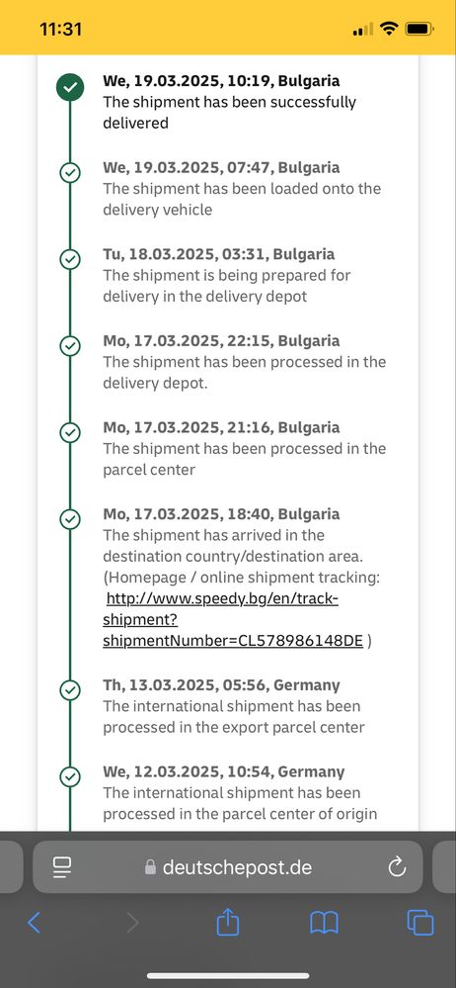Show all open tabs icon
456x988 pixels.
[420, 923]
